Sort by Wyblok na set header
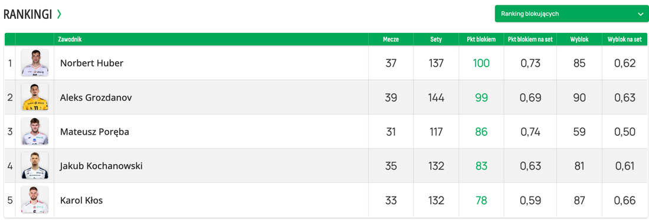This screenshot has width=649, height=220. [625, 39]
